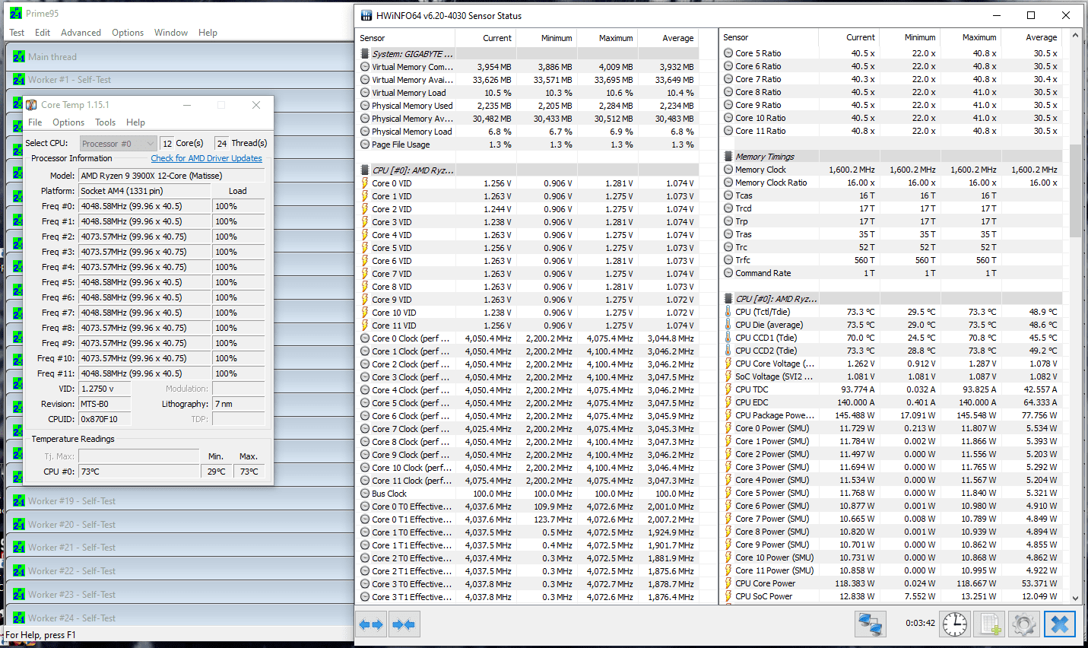Click the 0:03:42 elapsed time display
1088x648 pixels.
tap(920, 623)
